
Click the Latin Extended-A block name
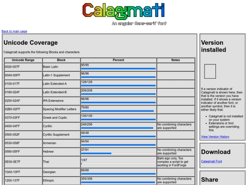coord(55,84)
